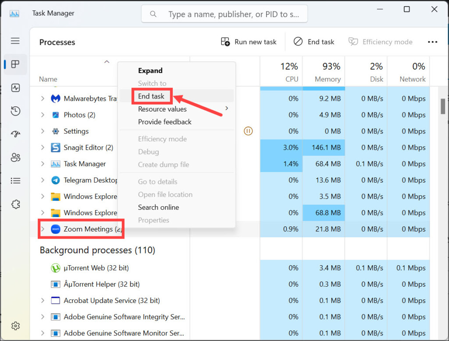Expand the Snagit Editor process group
The width and height of the screenshot is (449, 341).
(x=43, y=148)
